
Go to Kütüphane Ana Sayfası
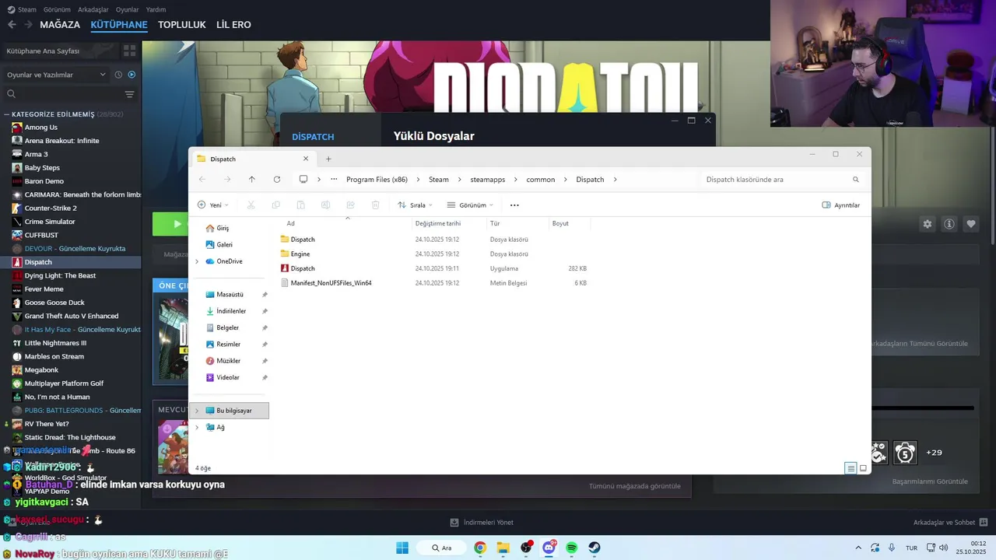click(43, 51)
